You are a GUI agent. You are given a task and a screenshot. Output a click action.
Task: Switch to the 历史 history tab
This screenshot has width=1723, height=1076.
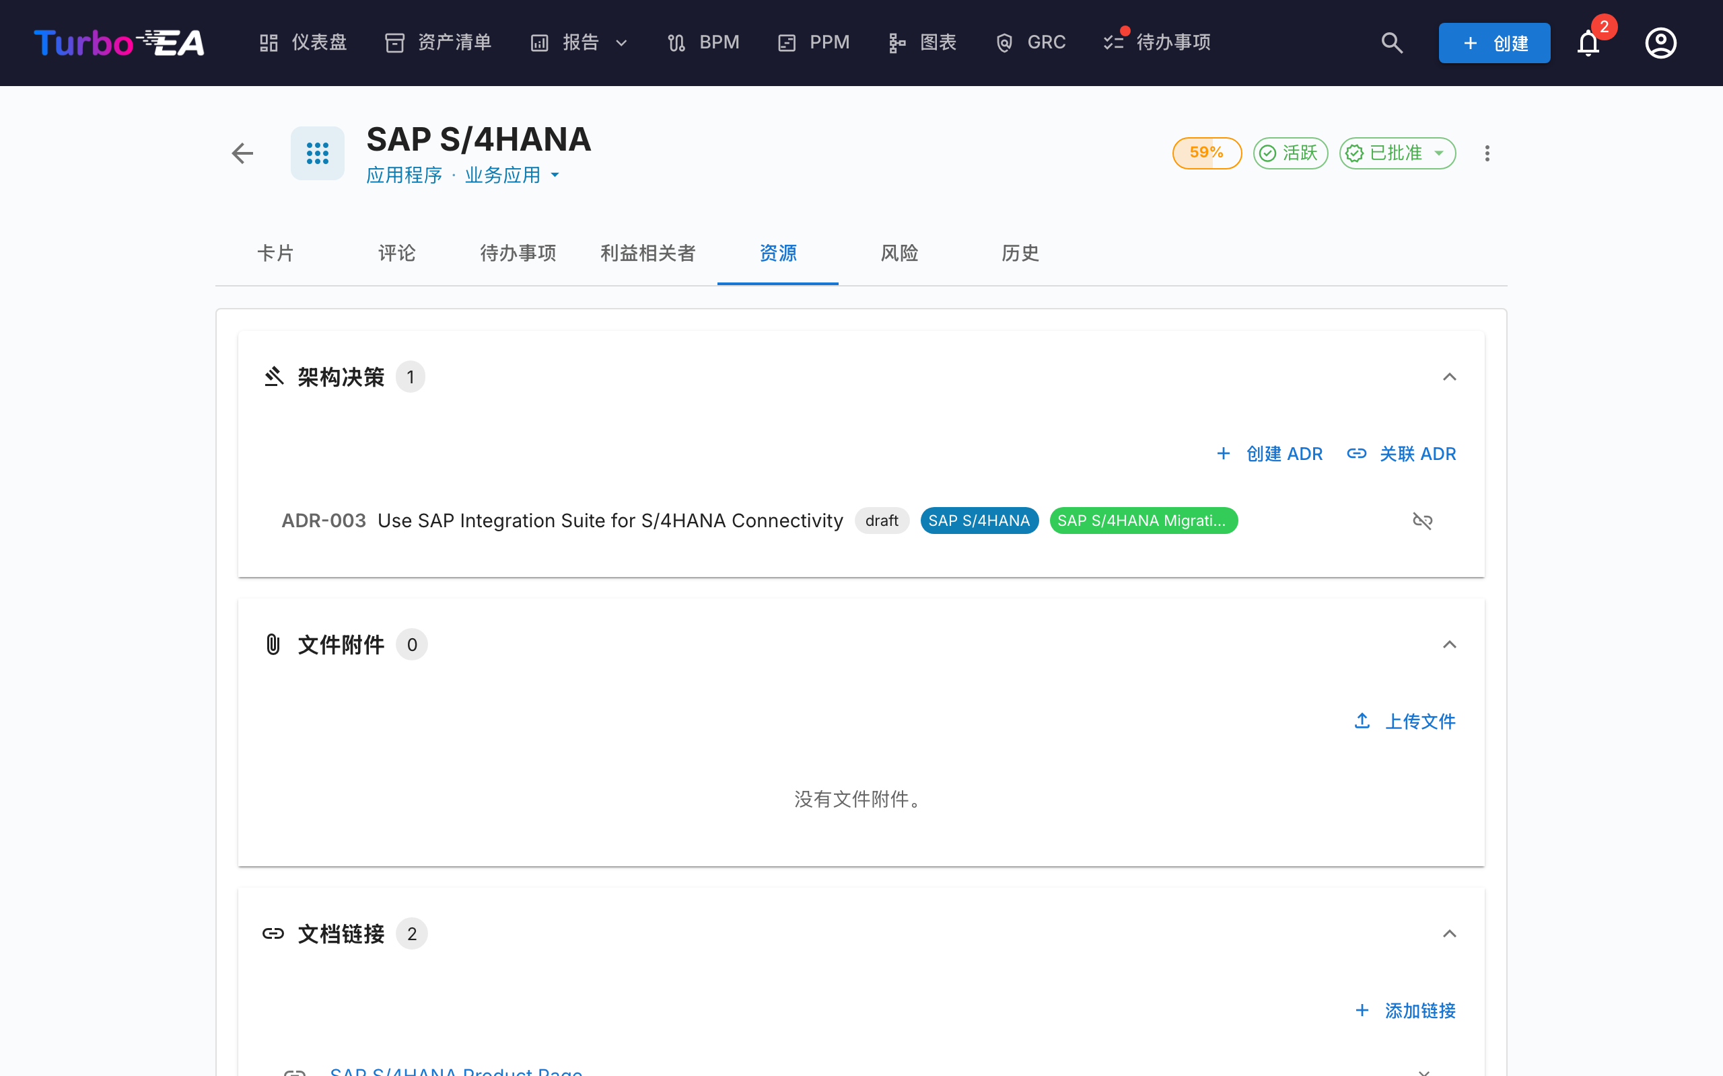click(1020, 254)
